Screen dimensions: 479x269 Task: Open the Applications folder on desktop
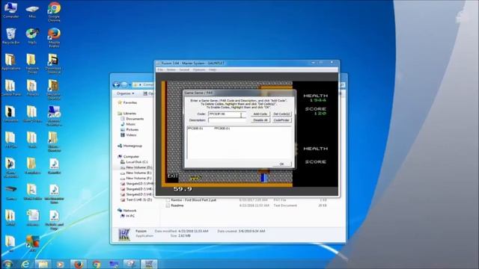click(10, 62)
